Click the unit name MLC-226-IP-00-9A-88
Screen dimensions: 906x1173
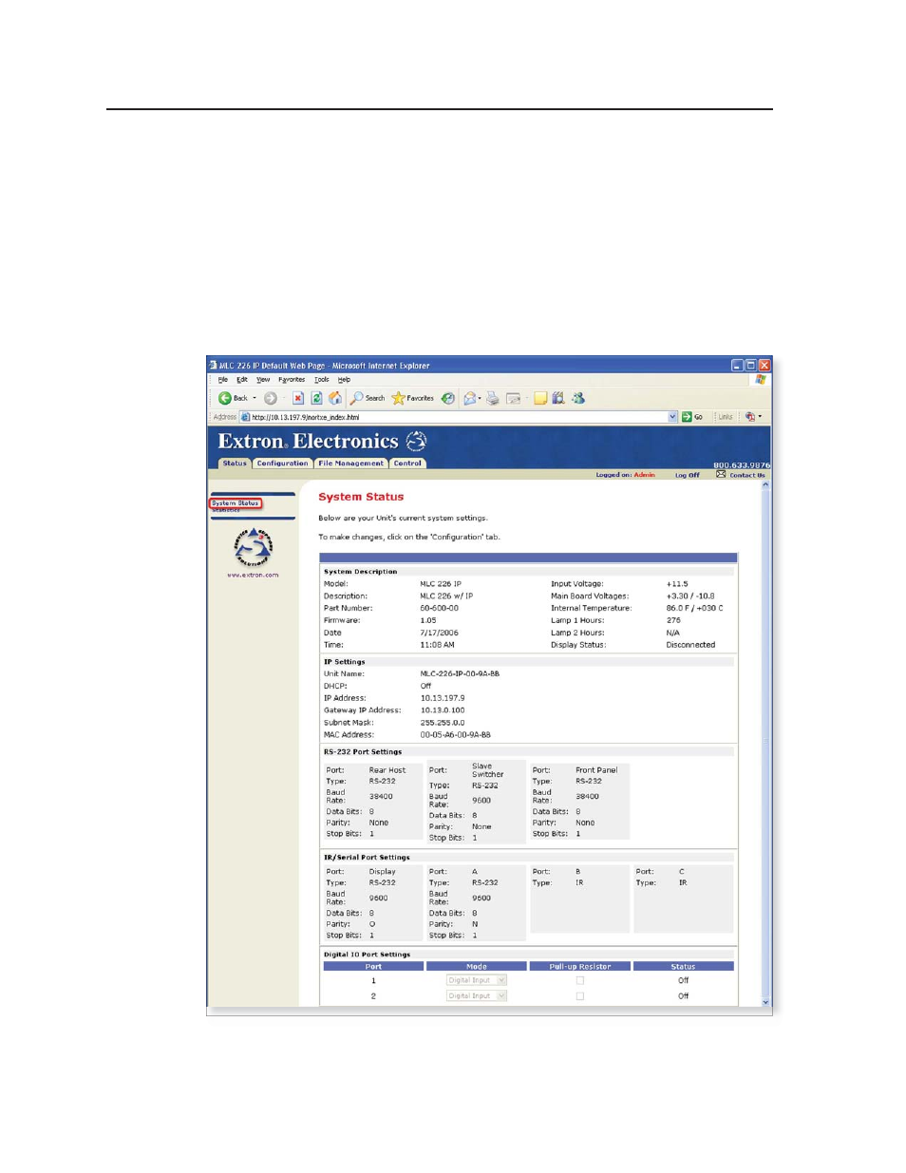point(460,673)
